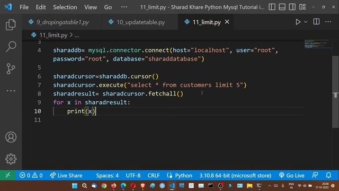Click line number 10 in gutter
The height and width of the screenshot is (191, 339).
(38, 111)
